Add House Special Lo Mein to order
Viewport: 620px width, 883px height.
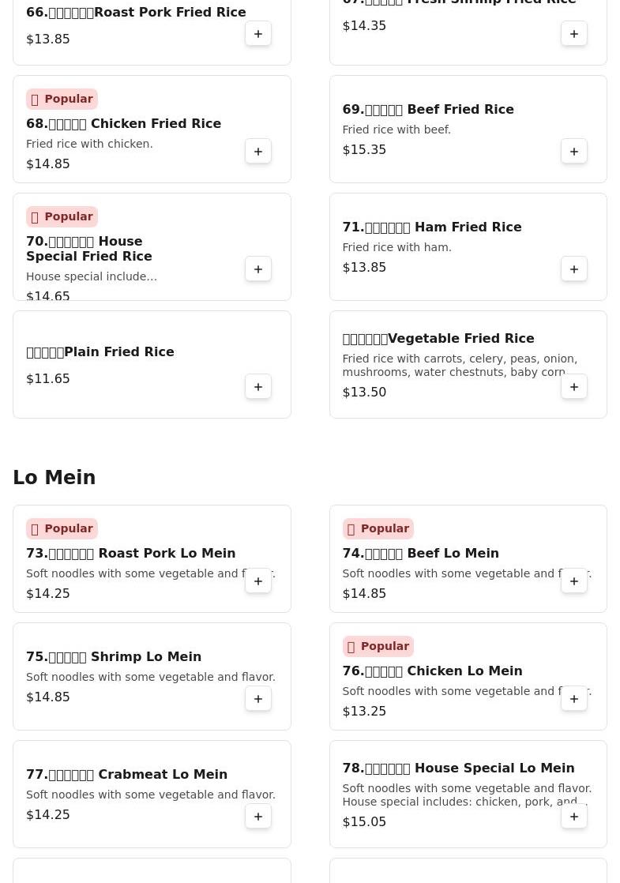[x=574, y=817]
